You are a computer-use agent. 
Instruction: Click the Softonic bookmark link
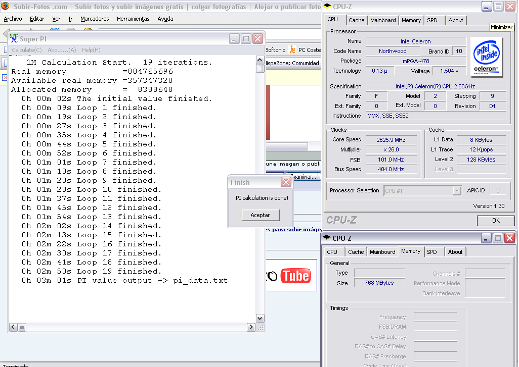point(275,50)
